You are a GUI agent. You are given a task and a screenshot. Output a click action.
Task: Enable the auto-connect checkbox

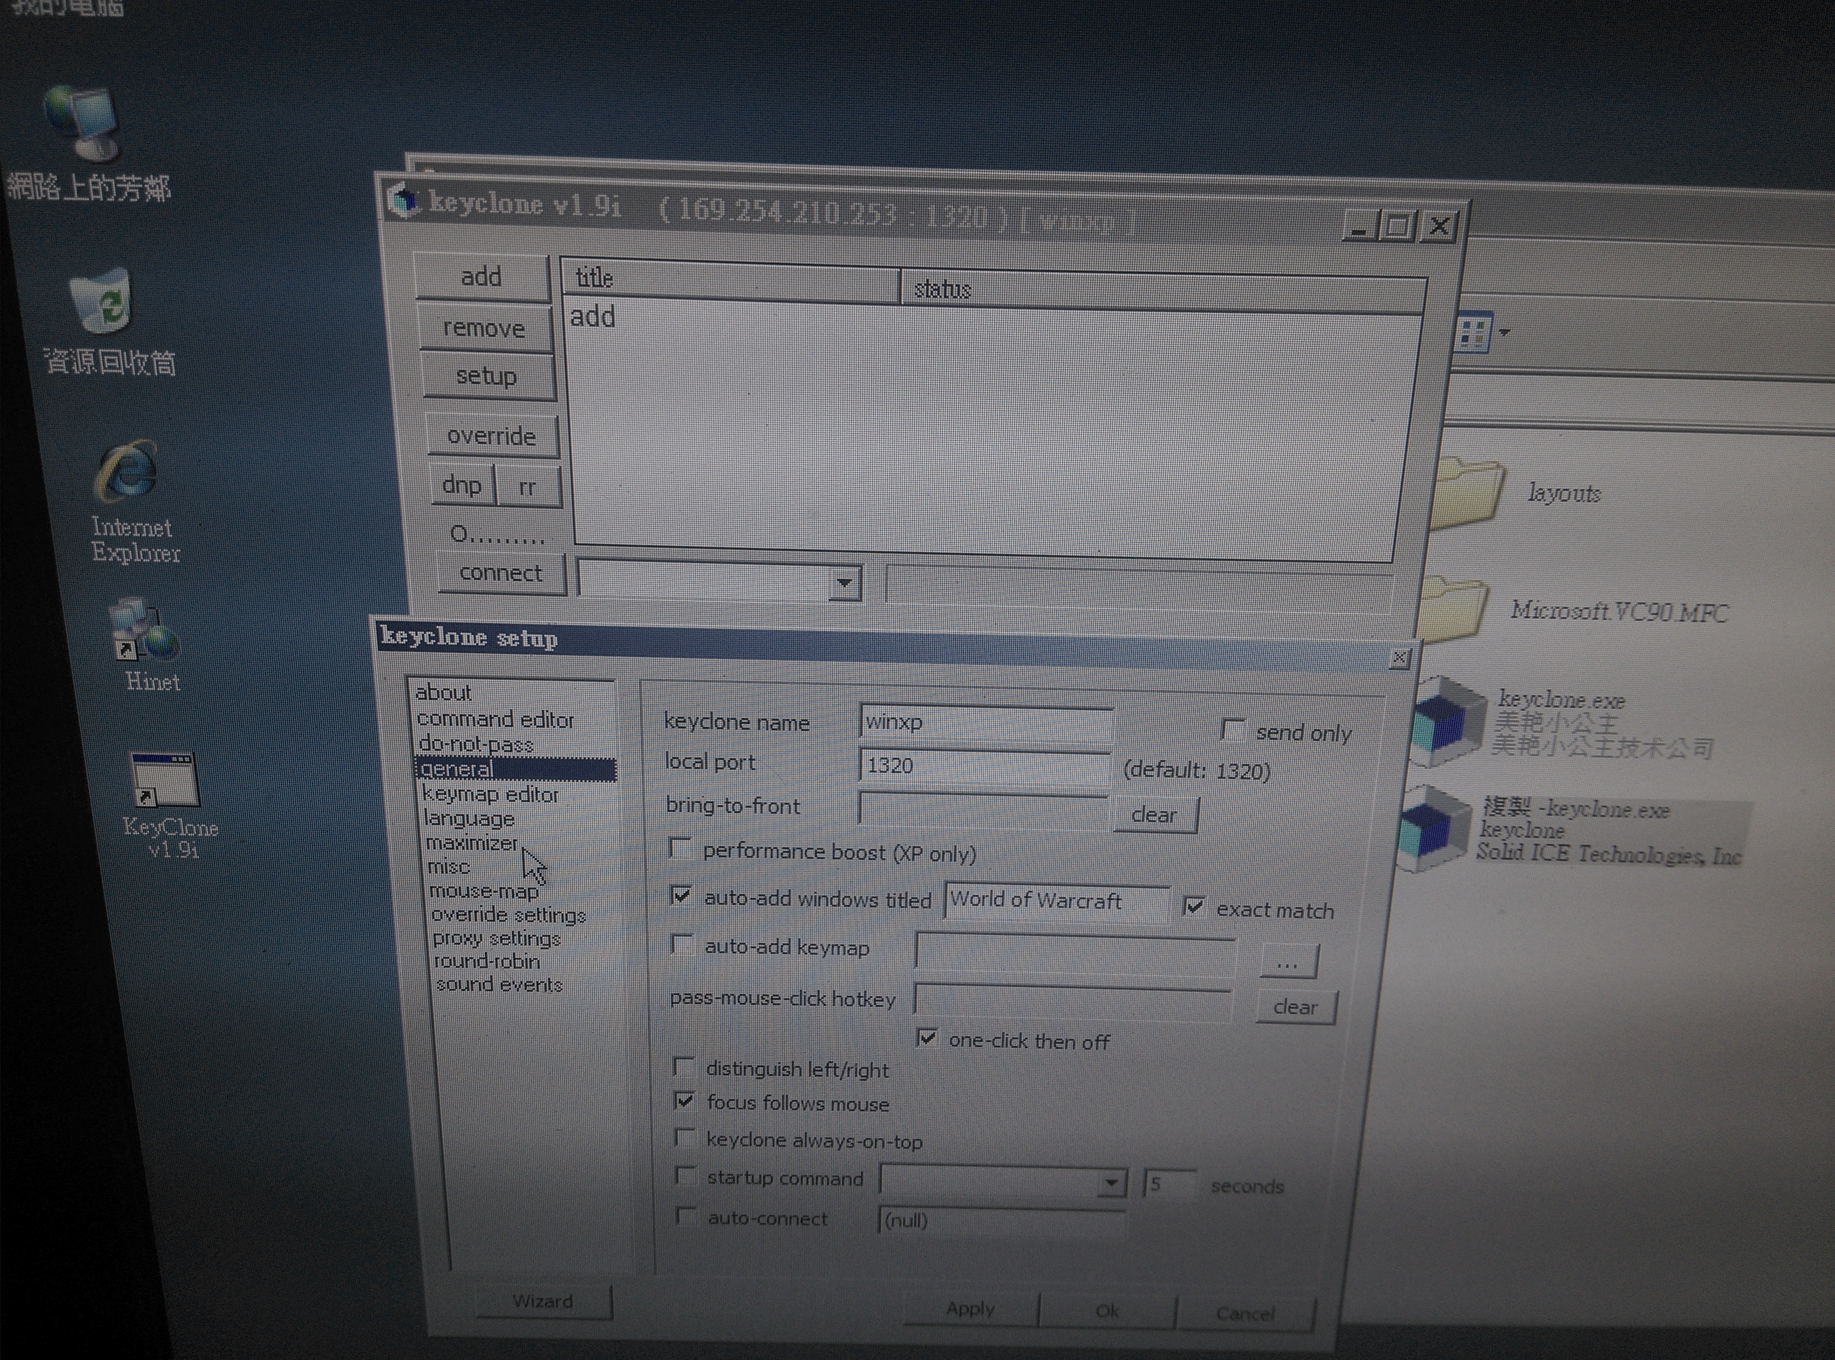[x=685, y=1216]
